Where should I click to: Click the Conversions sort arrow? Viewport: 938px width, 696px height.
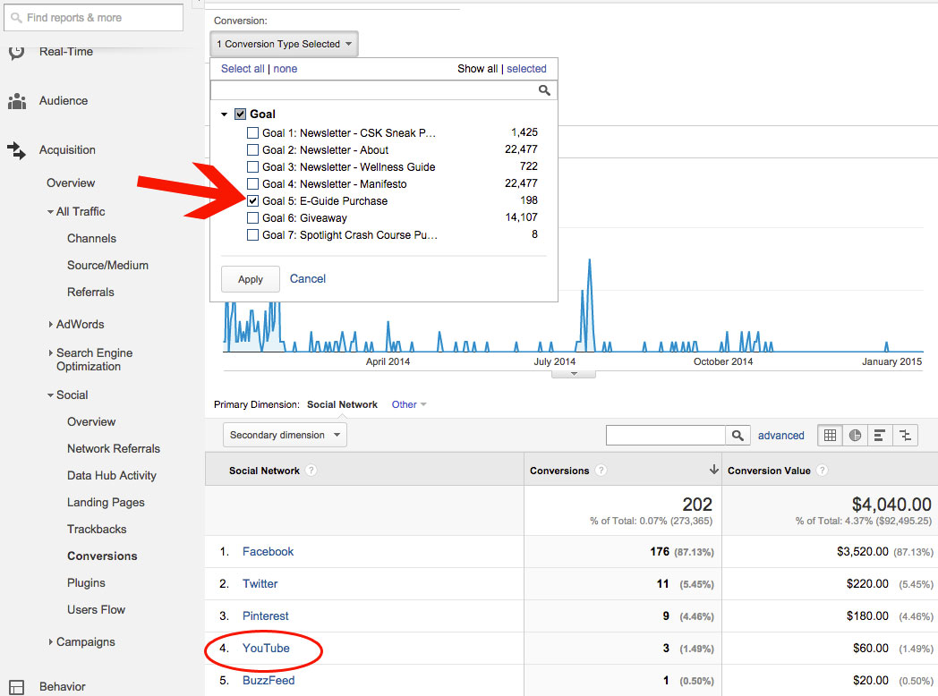point(713,471)
